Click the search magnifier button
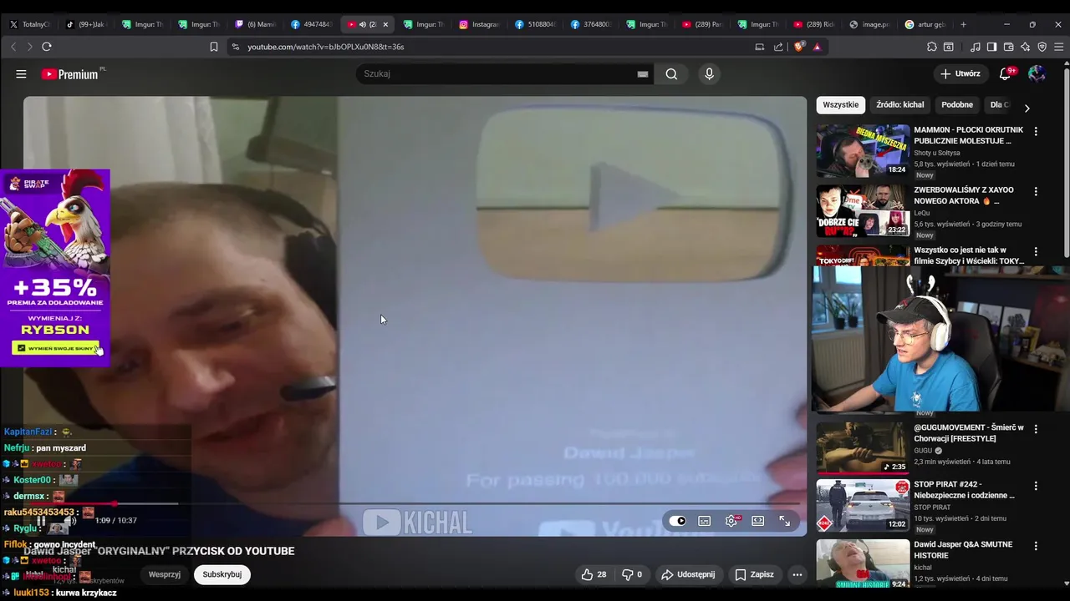 tap(671, 73)
